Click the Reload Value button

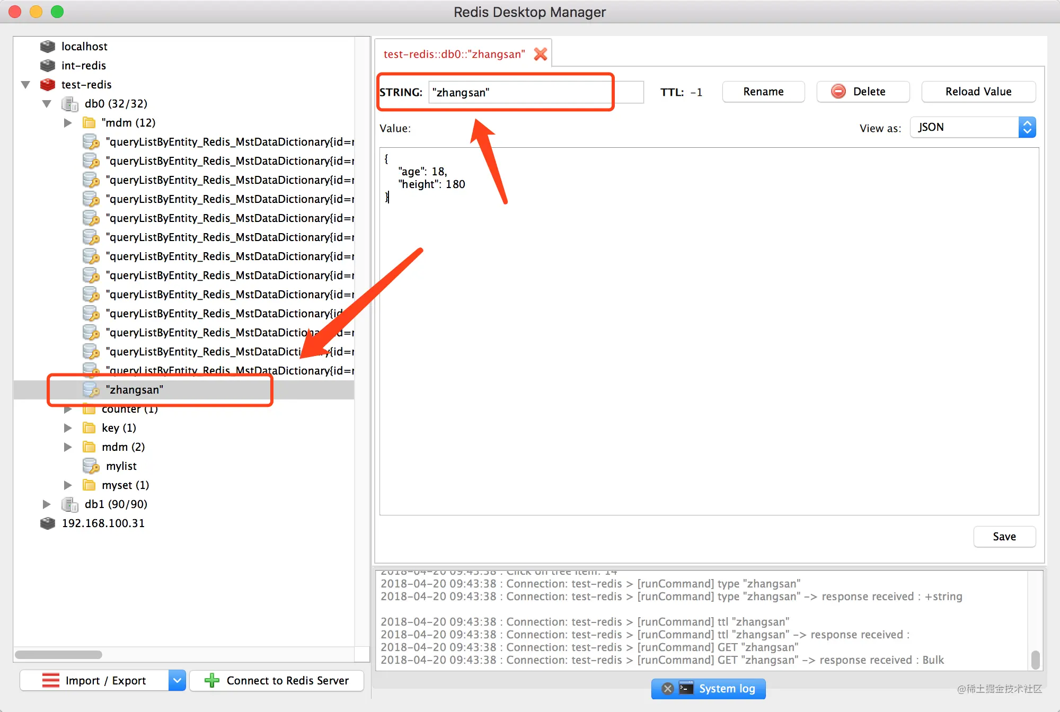[x=978, y=92]
